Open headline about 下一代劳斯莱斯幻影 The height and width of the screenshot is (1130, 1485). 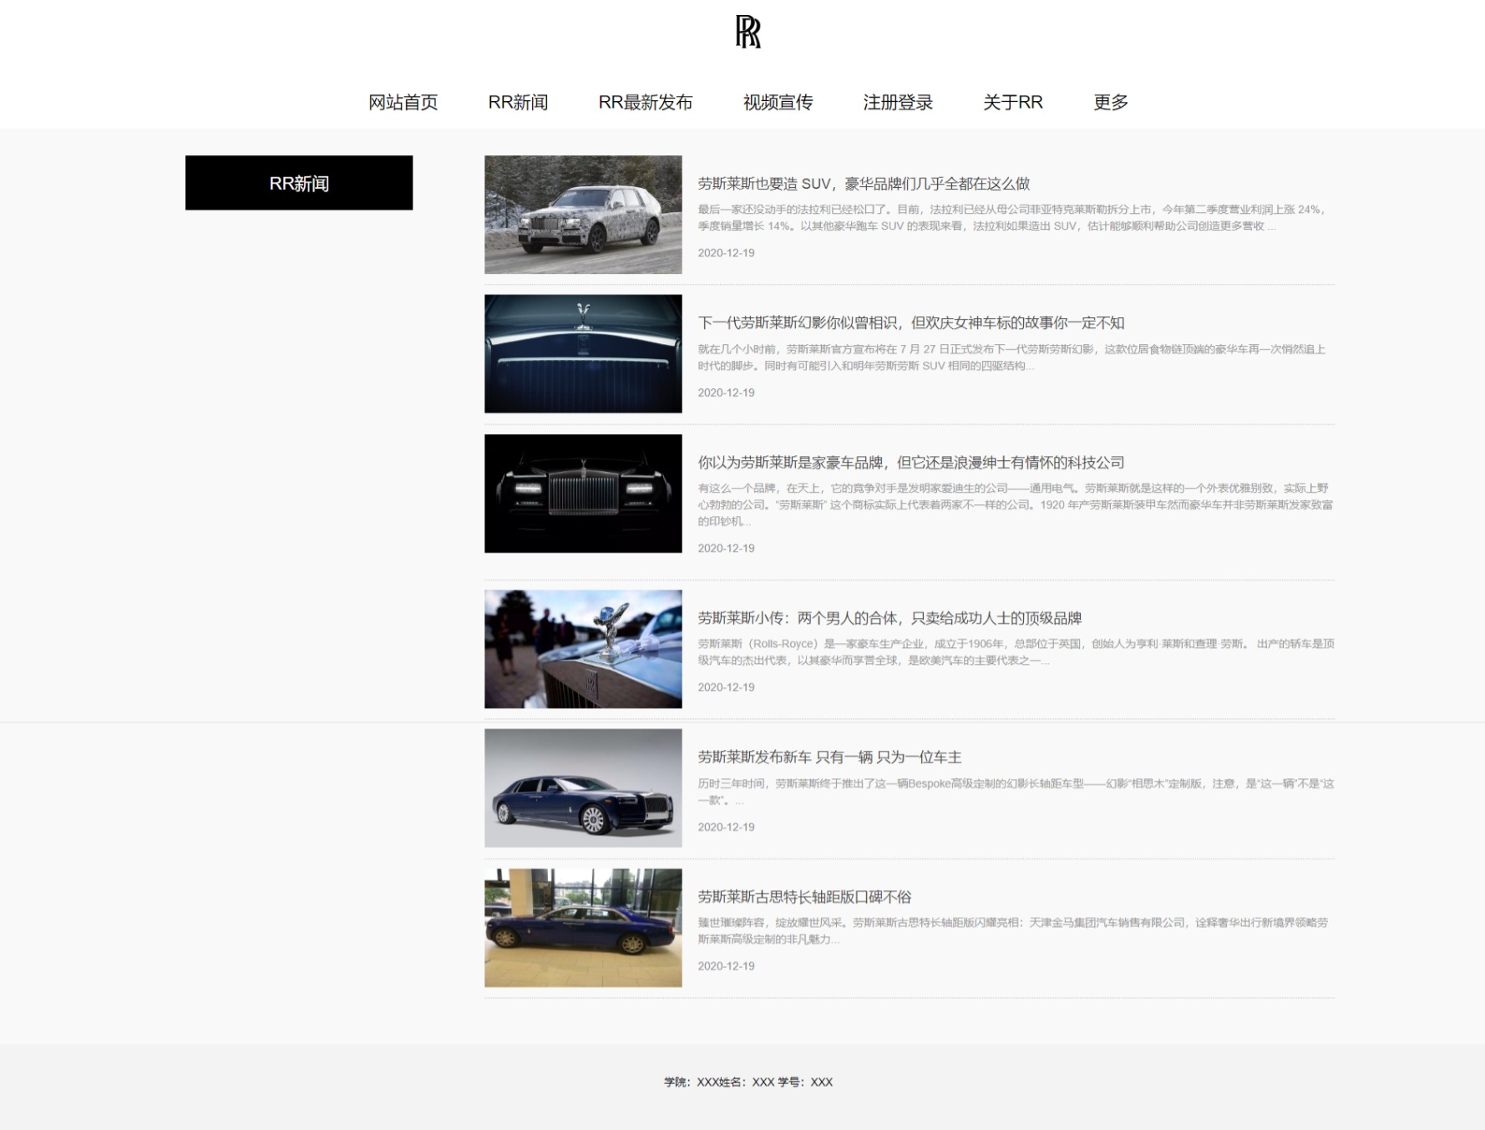click(x=910, y=322)
